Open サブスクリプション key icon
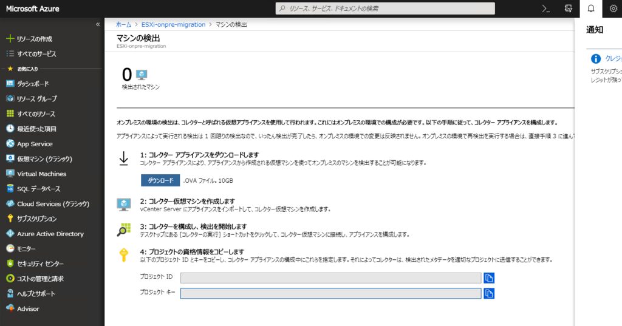Screen dimensions: 622x326 (10, 219)
